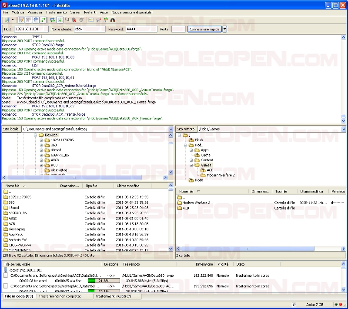The height and width of the screenshot is (309, 348).
Task: Click the Porta input field
Action: click(x=178, y=29)
